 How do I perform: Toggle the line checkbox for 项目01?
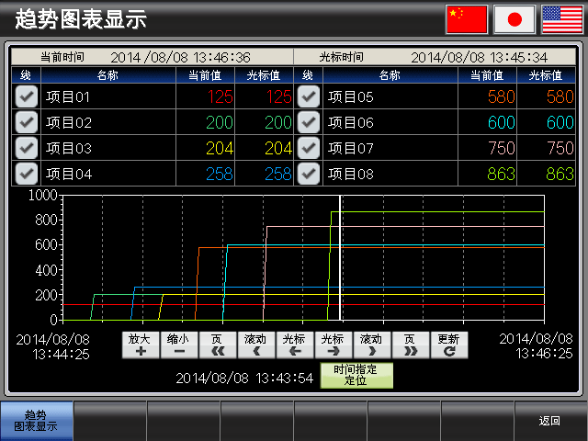[27, 96]
